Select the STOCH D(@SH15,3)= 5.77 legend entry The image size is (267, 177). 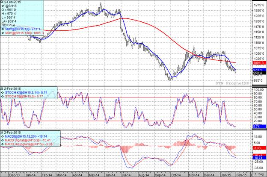[24, 97]
